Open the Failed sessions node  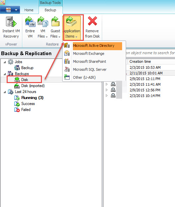click(26, 110)
